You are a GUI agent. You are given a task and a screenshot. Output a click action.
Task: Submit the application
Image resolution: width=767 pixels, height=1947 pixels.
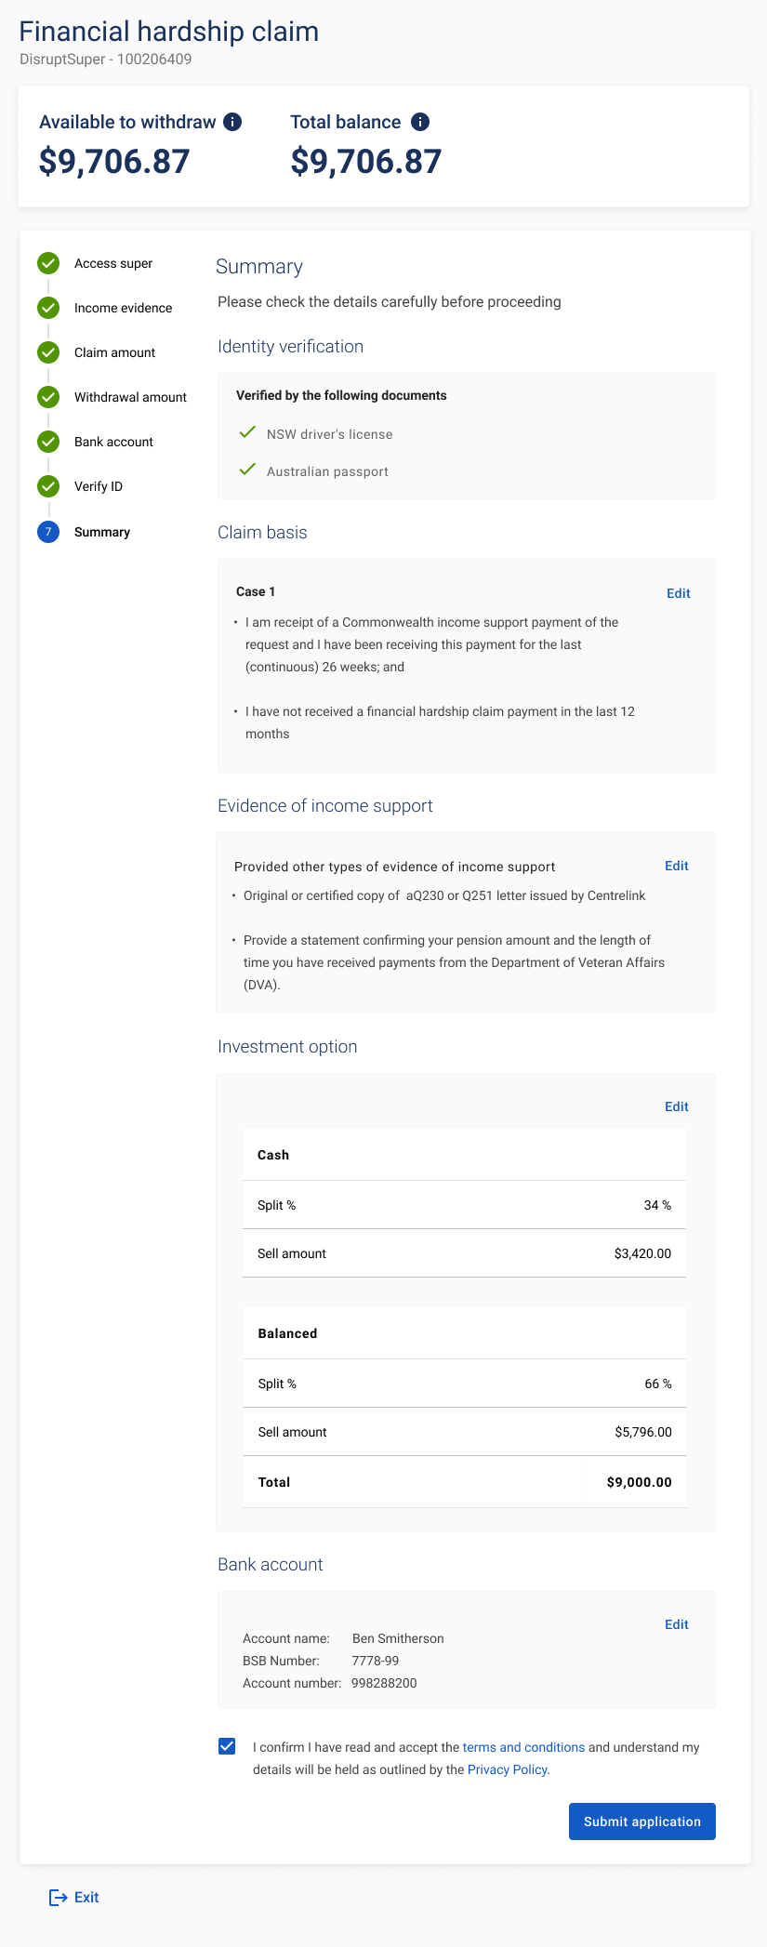pos(642,1821)
